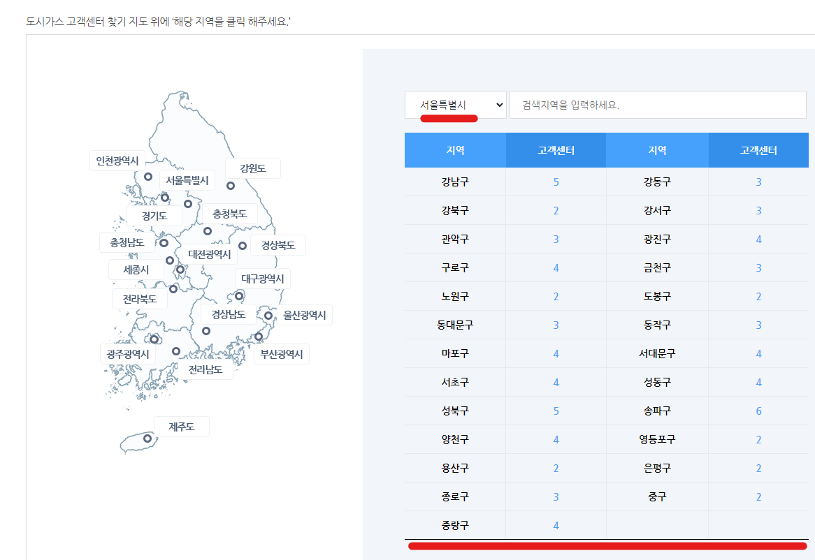Click the 강원도 map marker
This screenshot has height=560, width=815.
(231, 186)
